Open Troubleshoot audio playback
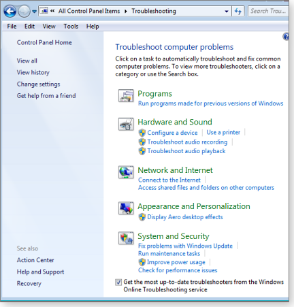This screenshot has width=294, height=307. coord(186,151)
